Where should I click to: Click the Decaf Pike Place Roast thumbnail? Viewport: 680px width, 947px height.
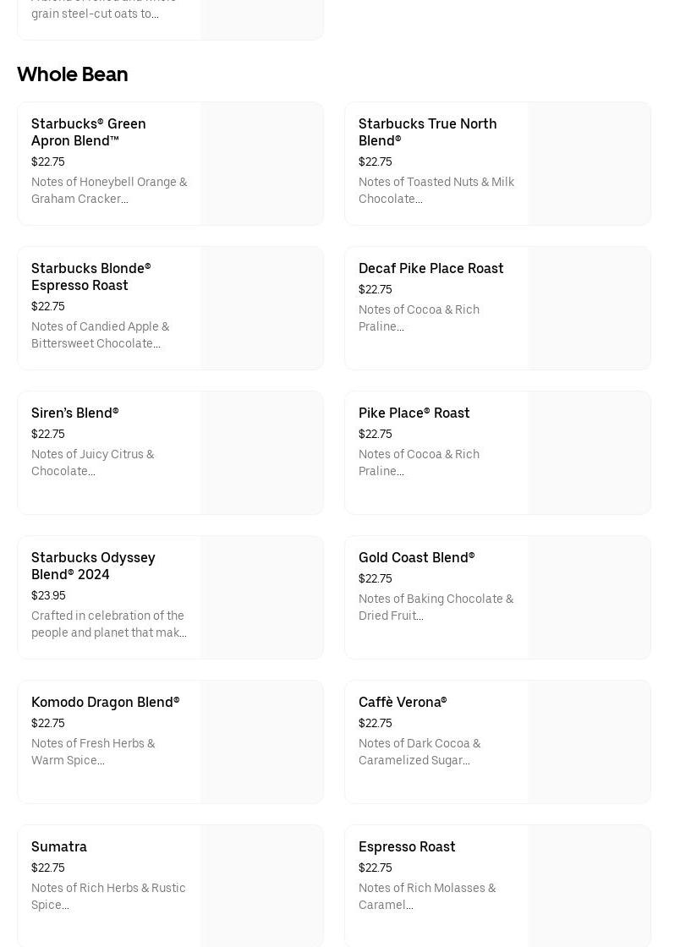coord(589,309)
